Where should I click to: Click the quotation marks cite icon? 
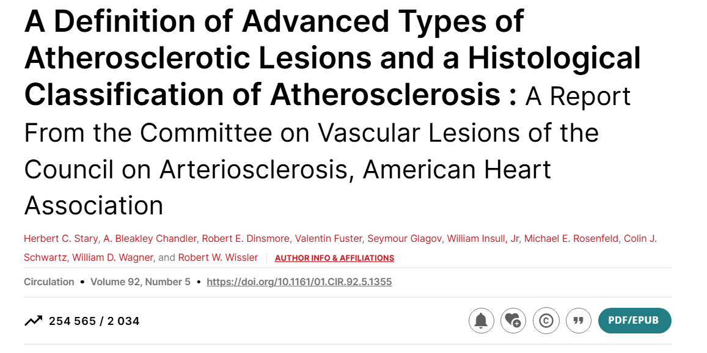pyautogui.click(x=579, y=321)
